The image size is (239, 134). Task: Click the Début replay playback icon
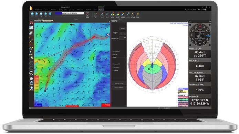click(32, 14)
